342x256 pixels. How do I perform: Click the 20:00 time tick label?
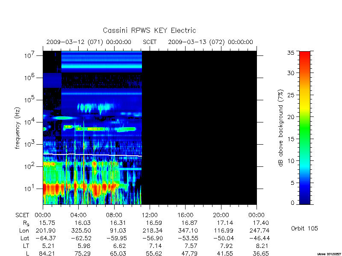(221, 215)
